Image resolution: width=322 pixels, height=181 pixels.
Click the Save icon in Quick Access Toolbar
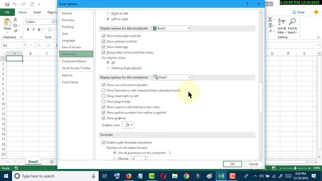point(7,4)
